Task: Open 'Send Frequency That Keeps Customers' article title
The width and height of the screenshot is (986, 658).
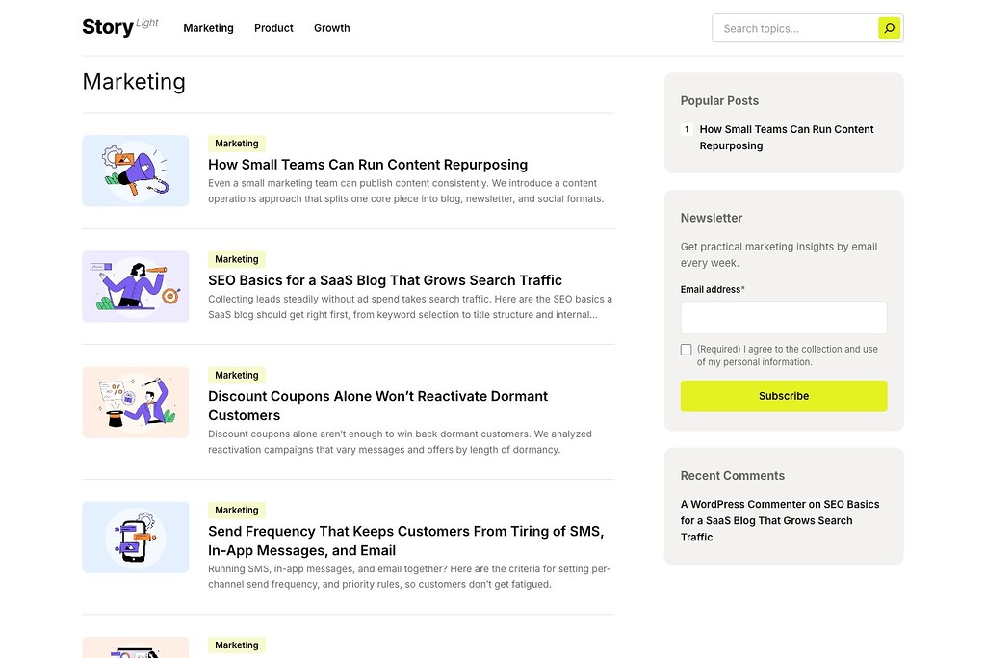Action: coord(406,541)
